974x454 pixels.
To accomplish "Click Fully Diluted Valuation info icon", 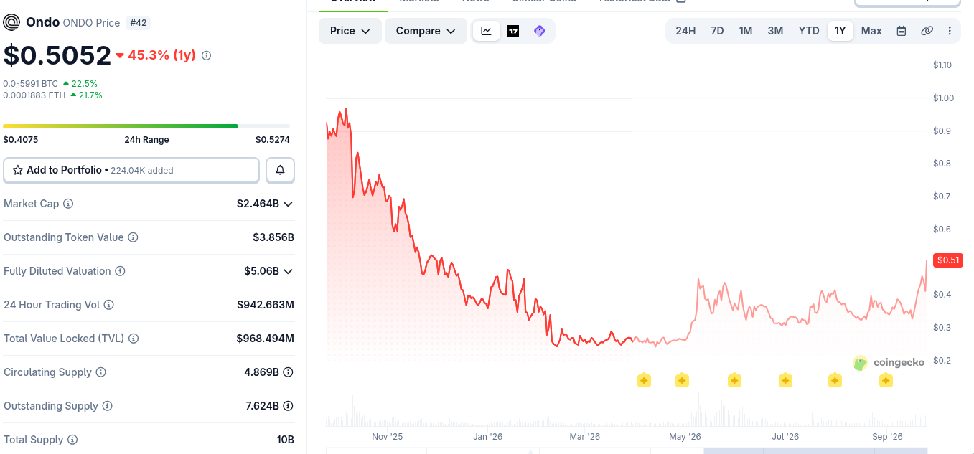I will click(x=120, y=271).
